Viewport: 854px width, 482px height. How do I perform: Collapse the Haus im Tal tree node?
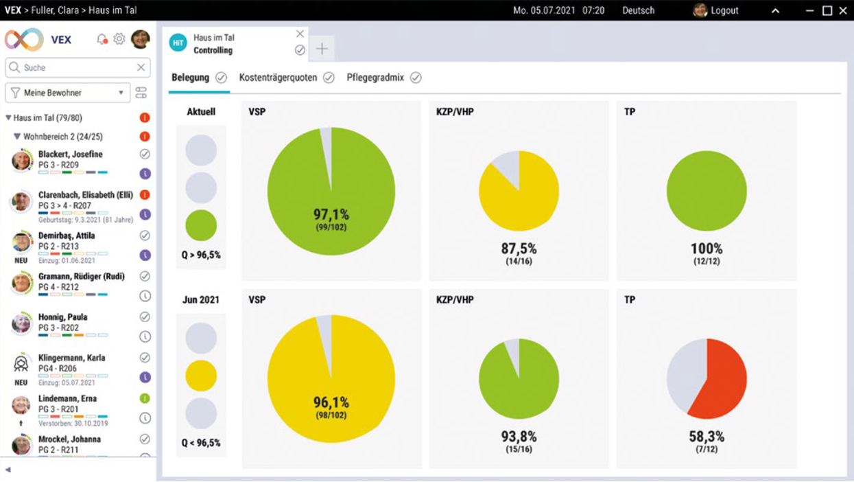click(9, 118)
